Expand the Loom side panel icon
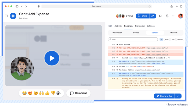The height and width of the screenshot is (106, 188). pos(6,16)
